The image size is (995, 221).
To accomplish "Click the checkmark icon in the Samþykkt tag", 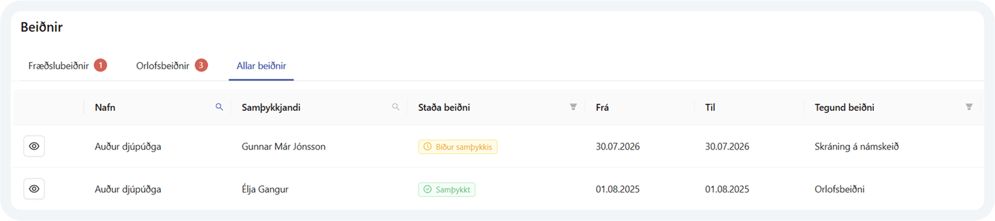I will (427, 189).
